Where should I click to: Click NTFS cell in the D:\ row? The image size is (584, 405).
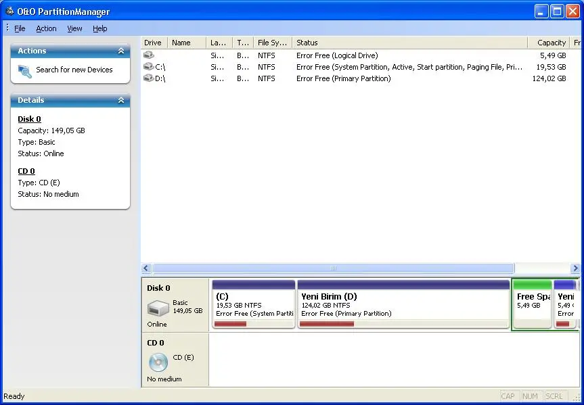click(x=267, y=78)
